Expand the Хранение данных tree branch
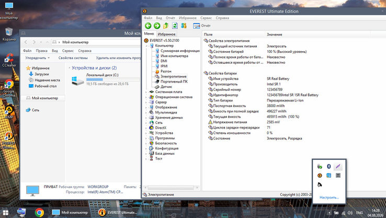 click(146, 118)
